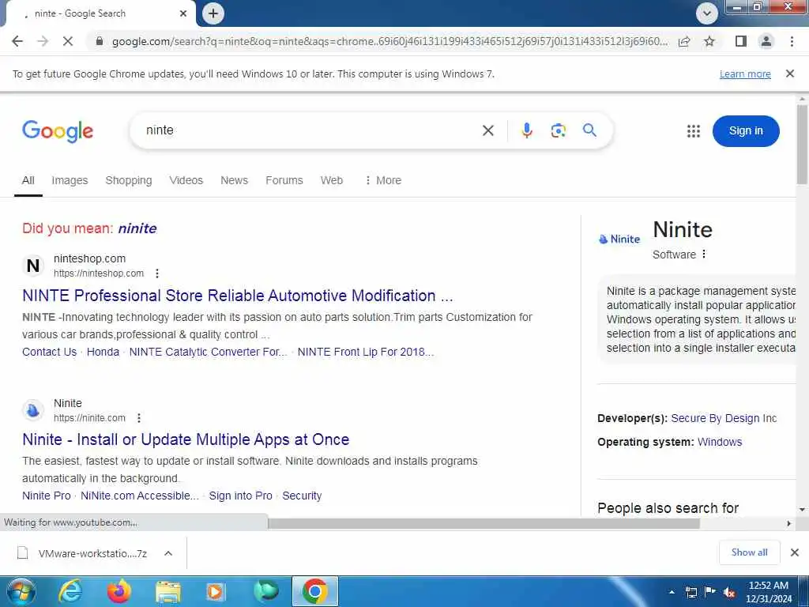The height and width of the screenshot is (607, 809).
Task: Open the Contact Us sitelink
Action: [49, 352]
